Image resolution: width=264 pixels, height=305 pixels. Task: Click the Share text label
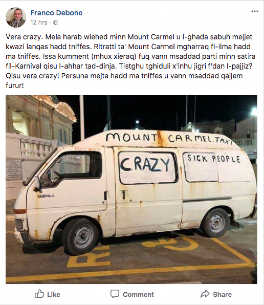point(222,294)
